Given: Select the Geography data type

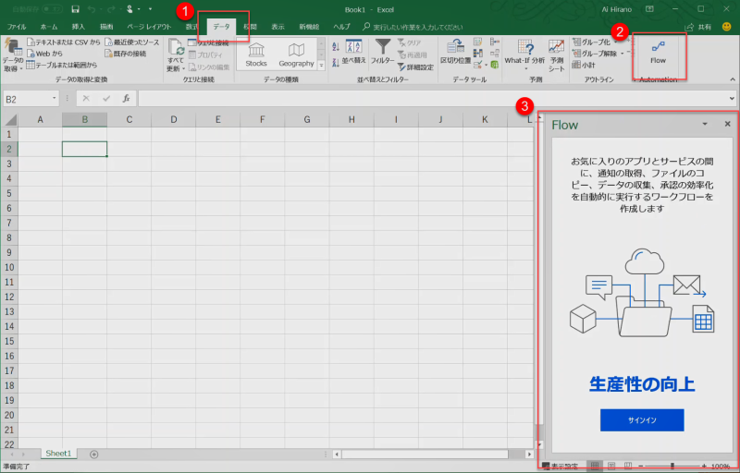Looking at the screenshot, I should click(x=296, y=55).
